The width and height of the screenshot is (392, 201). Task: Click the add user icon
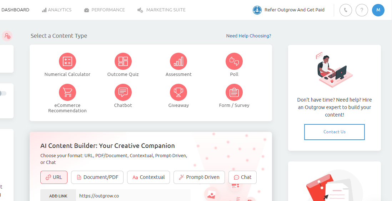pyautogui.click(x=7, y=36)
